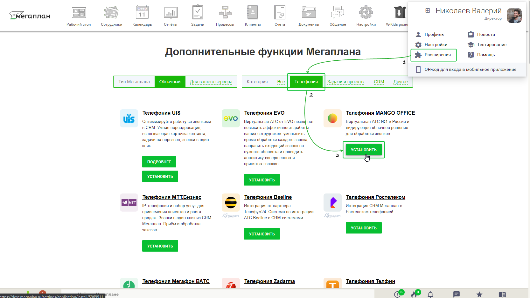This screenshot has width=530, height=298.
Task: Open the Телефония Ростелеком link
Action: 375,197
